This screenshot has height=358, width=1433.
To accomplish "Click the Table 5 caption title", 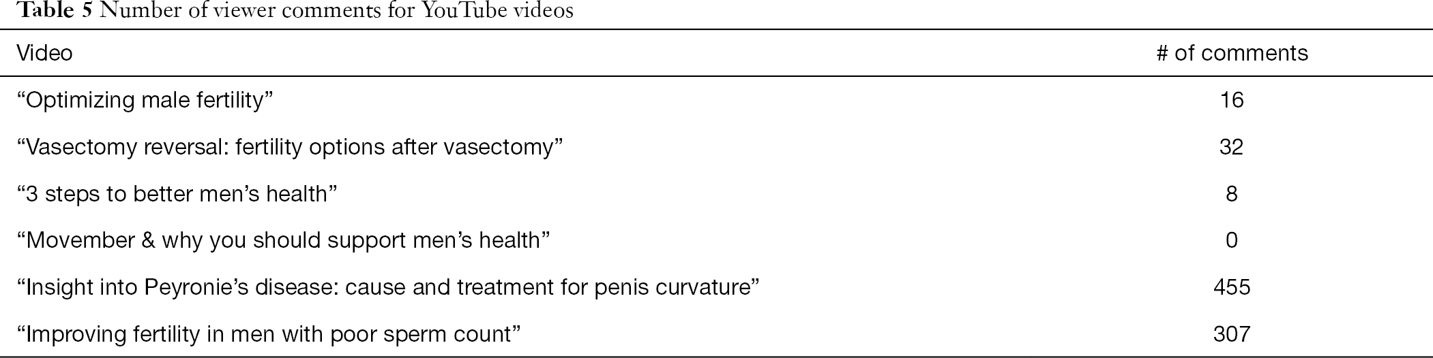I will click(x=295, y=12).
